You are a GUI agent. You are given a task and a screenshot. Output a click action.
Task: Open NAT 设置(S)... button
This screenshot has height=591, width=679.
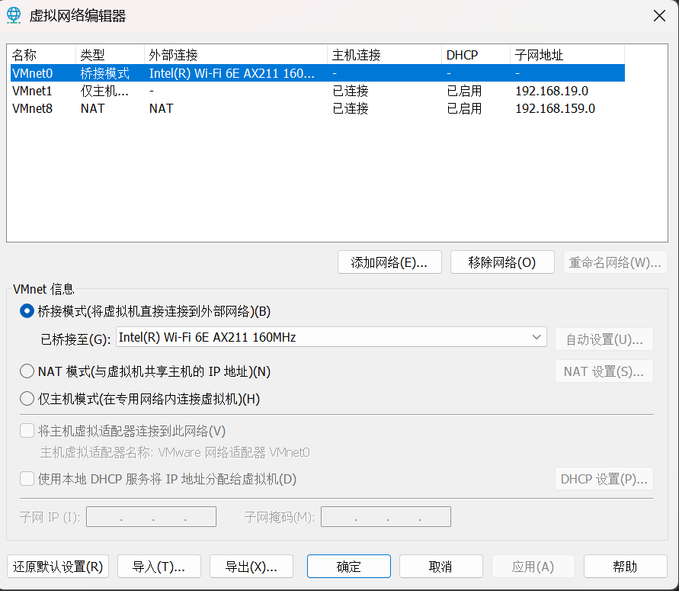(604, 371)
